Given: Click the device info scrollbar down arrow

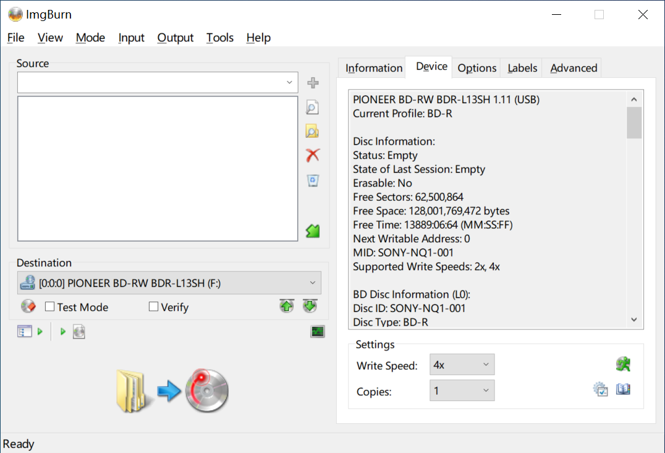Looking at the screenshot, I should [634, 320].
